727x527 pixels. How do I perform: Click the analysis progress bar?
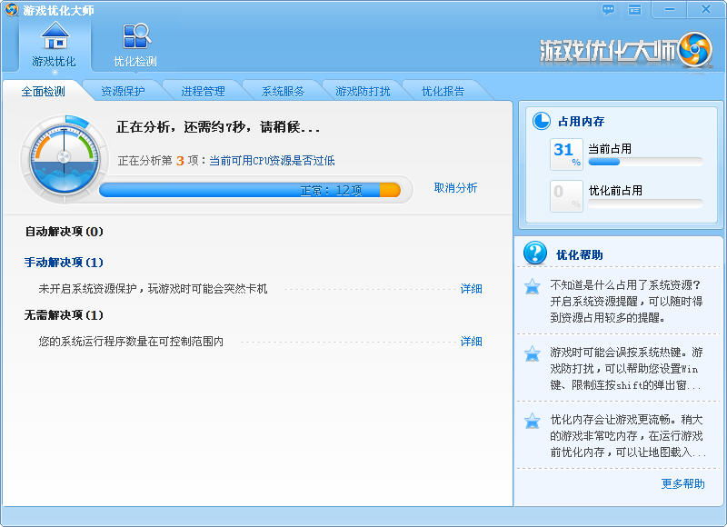coord(250,190)
